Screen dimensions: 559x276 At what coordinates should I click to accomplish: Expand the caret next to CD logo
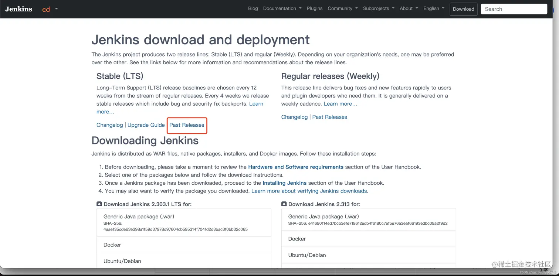[56, 8]
